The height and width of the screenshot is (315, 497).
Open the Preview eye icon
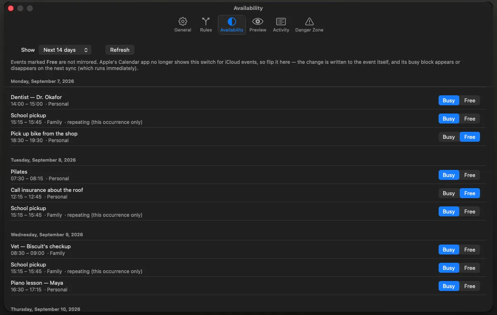pos(258,22)
